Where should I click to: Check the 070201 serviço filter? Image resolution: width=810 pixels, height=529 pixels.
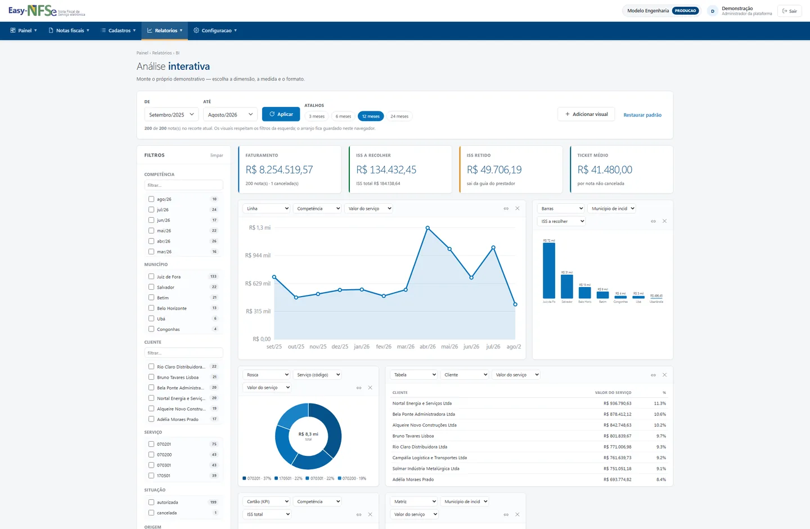click(x=151, y=444)
